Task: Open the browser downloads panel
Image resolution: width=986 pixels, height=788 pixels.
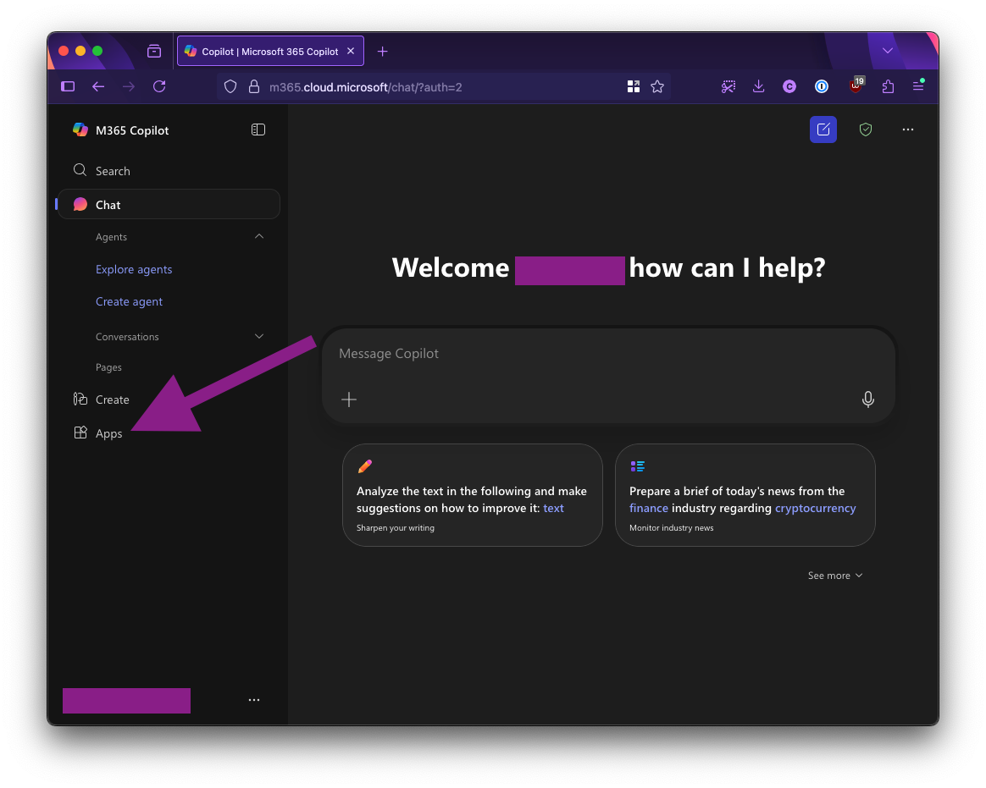Action: coord(759,86)
